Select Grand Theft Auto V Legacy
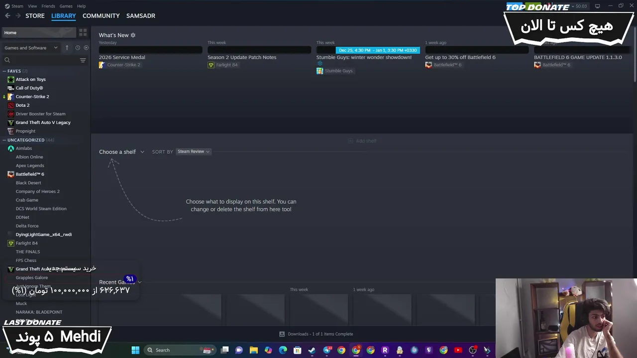 [43, 122]
